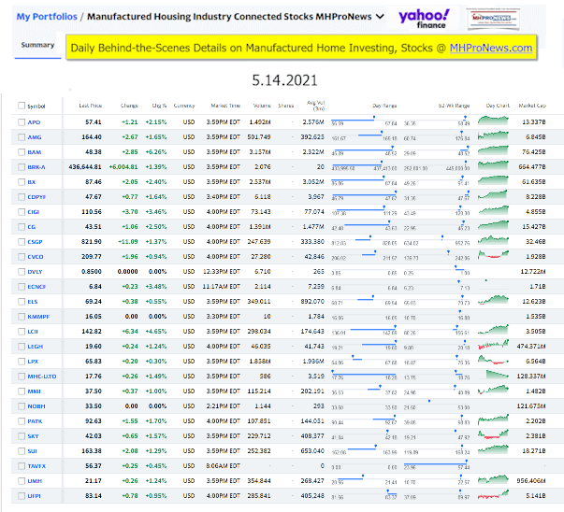Select the BRK-A row checkbox

[x=22, y=166]
